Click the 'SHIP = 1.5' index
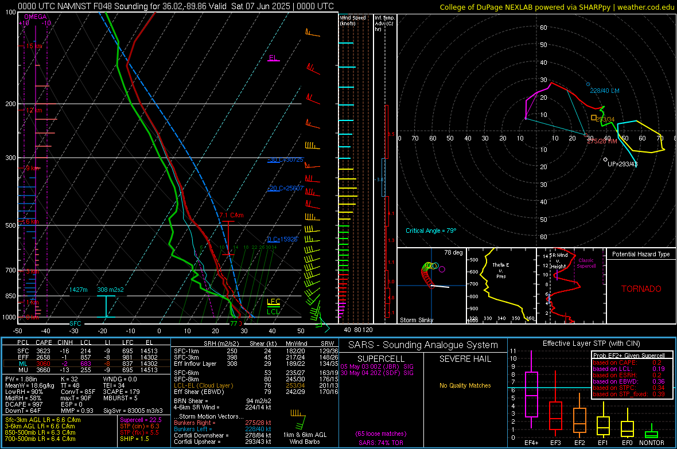The image size is (677, 449). pyautogui.click(x=134, y=439)
